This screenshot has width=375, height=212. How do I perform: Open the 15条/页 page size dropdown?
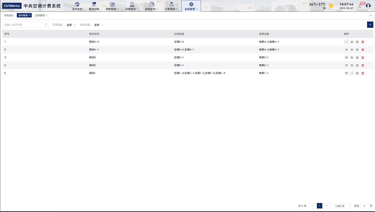pyautogui.click(x=342, y=206)
